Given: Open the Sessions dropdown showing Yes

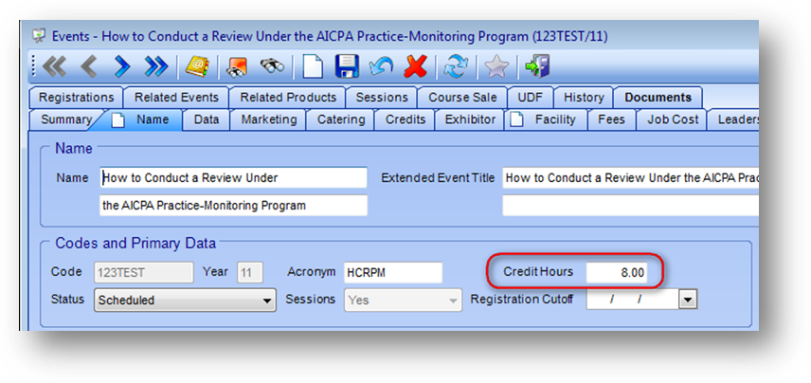Looking at the screenshot, I should click(403, 301).
